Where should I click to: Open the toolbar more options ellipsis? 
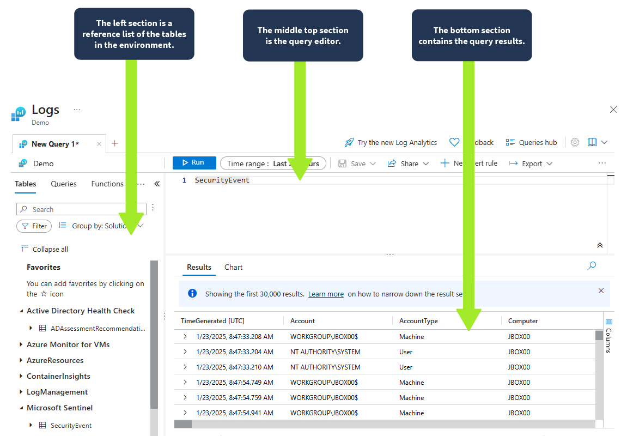602,163
